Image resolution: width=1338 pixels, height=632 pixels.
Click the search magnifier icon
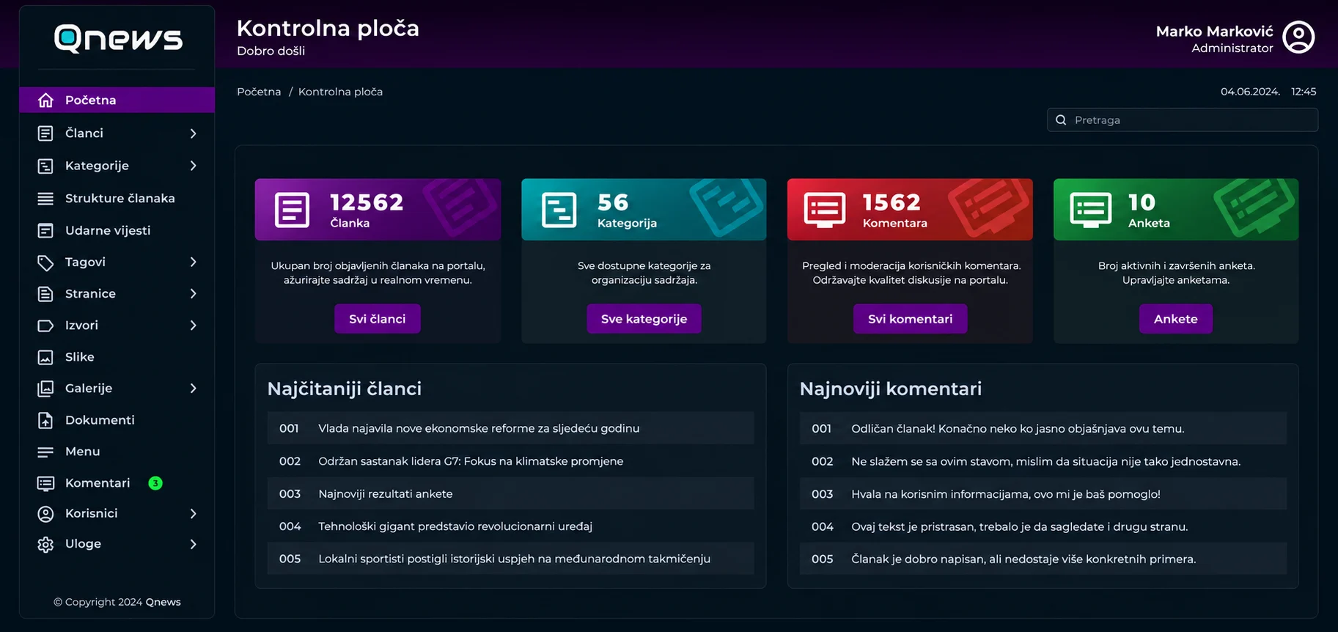click(x=1061, y=120)
